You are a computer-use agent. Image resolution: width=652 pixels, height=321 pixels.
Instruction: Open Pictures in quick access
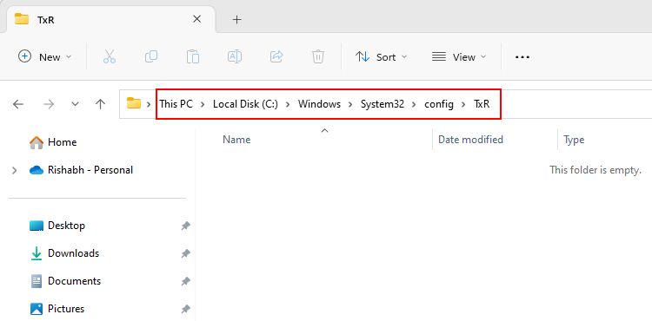pyautogui.click(x=57, y=309)
